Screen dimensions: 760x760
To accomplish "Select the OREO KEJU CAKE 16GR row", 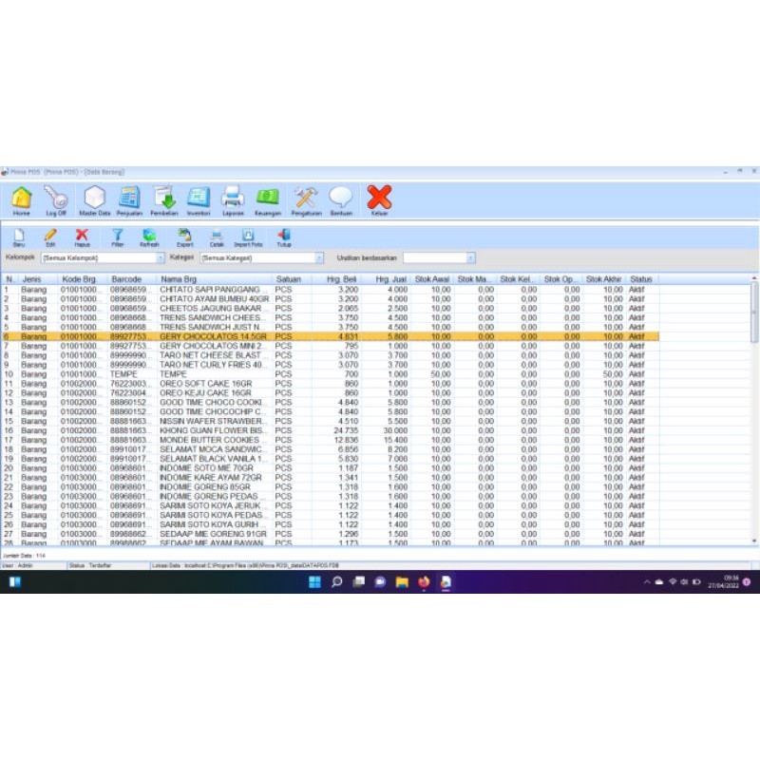I will coord(330,393).
